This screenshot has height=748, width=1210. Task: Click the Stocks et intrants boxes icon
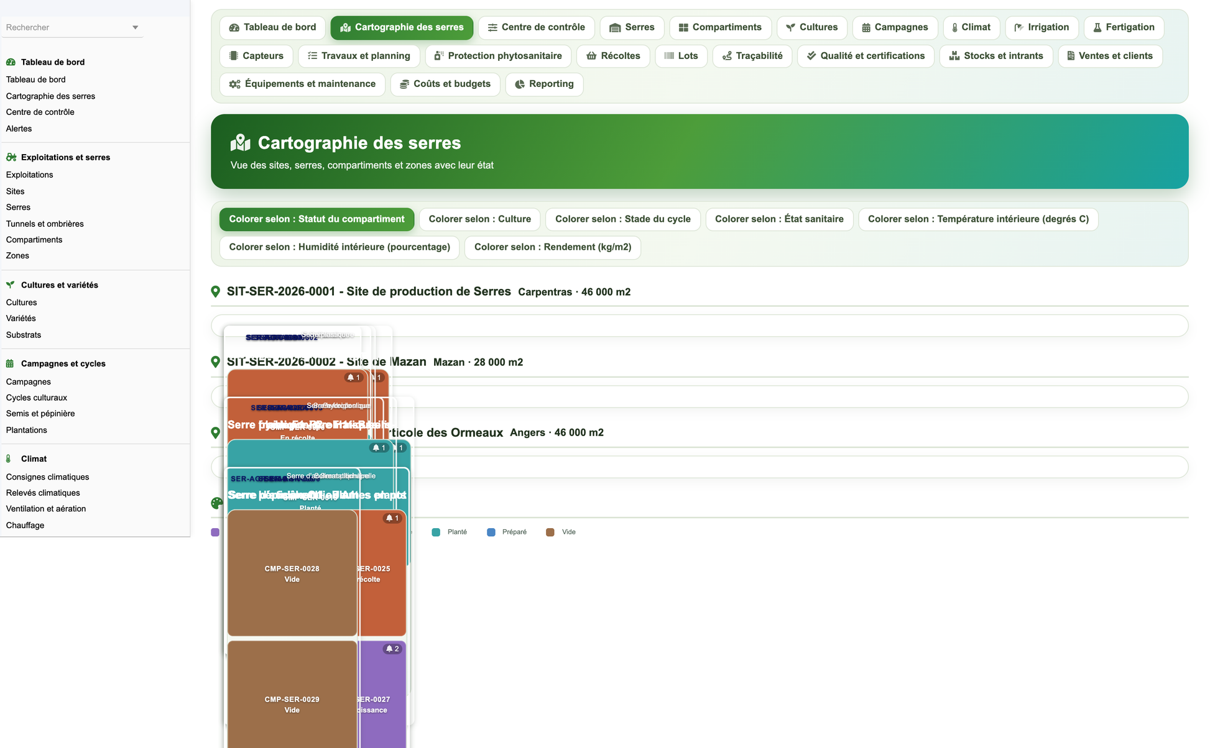(x=954, y=56)
